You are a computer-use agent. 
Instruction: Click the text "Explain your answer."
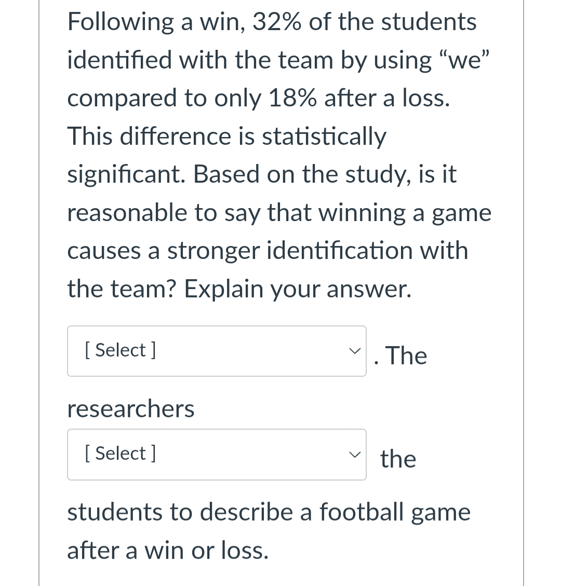pos(298,289)
